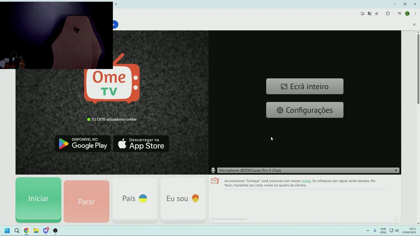This screenshot has height=236, width=420.
Task: Click the Iniciar button to start chatting
Action: (38, 198)
